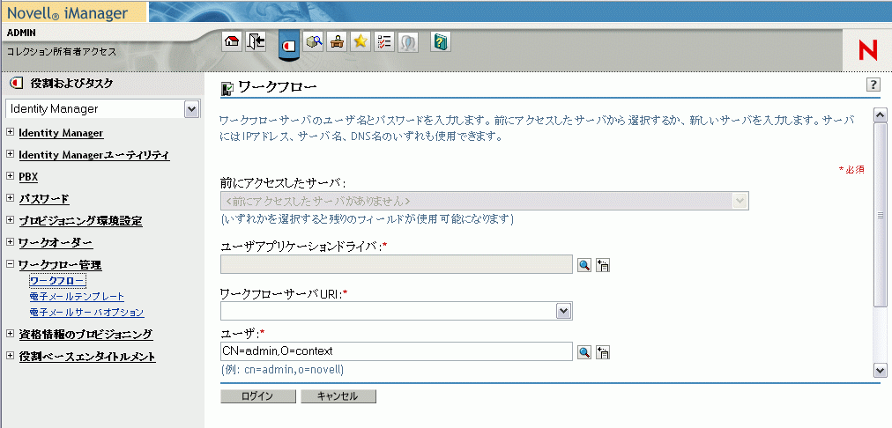Click the ログイン button
Screen dimensions: 892x428
[x=257, y=396]
